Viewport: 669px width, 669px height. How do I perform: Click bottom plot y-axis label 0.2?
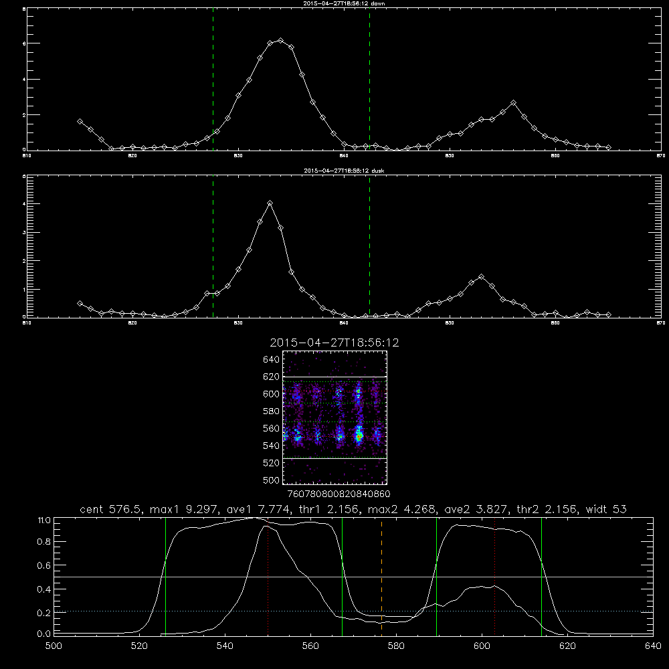pyautogui.click(x=44, y=613)
